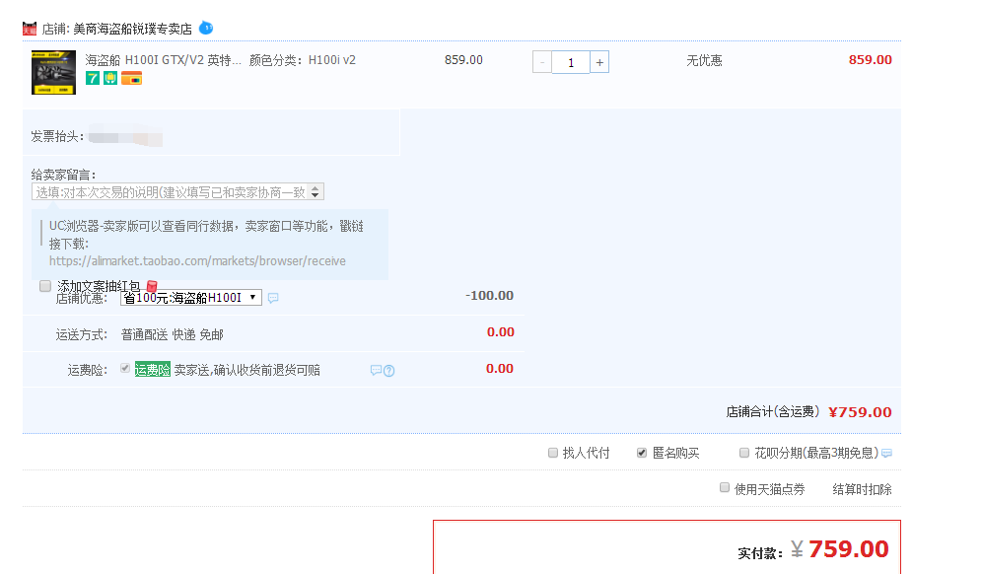Screen dimensions: 982x574
Task: Expand the 店铺优惠 省100元 dropdown
Action: click(x=191, y=298)
